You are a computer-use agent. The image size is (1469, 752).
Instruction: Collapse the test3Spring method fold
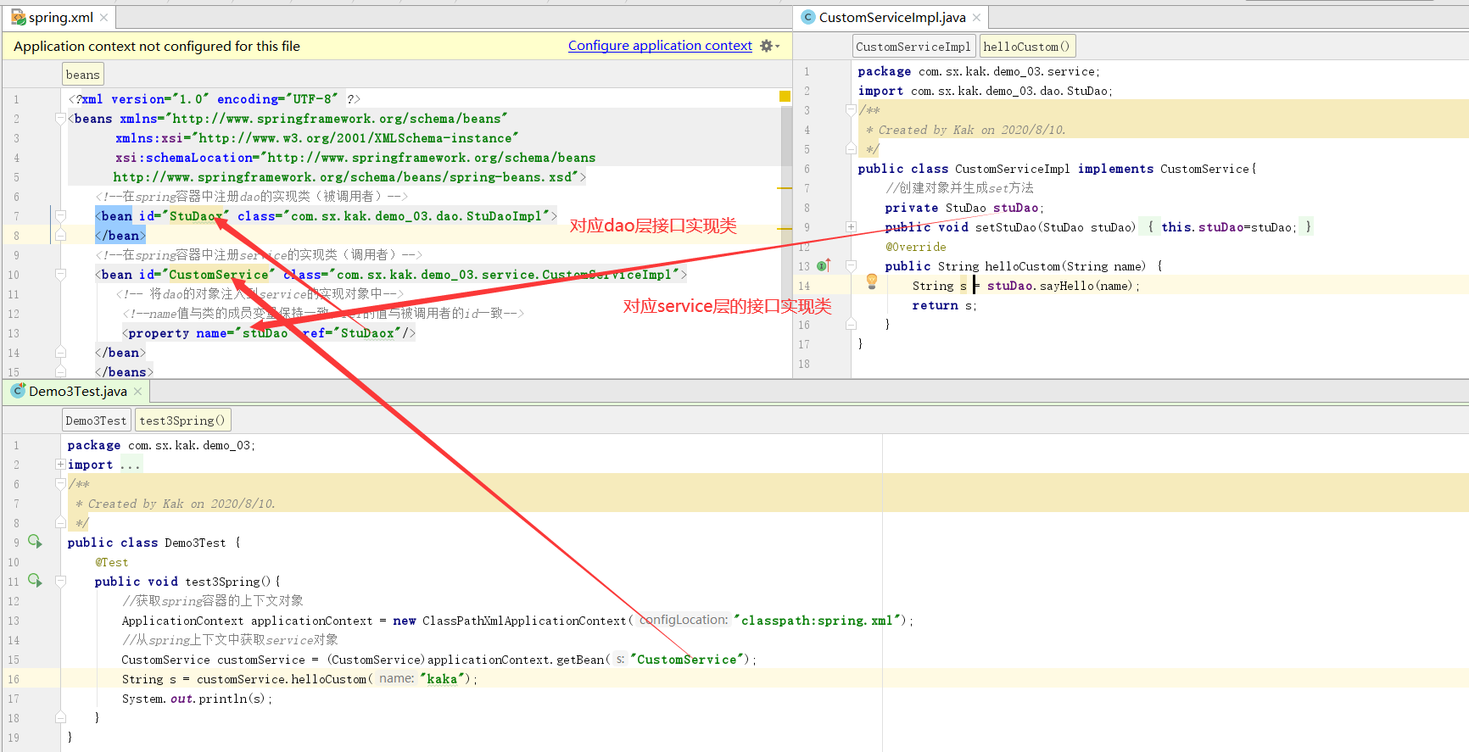coord(60,582)
